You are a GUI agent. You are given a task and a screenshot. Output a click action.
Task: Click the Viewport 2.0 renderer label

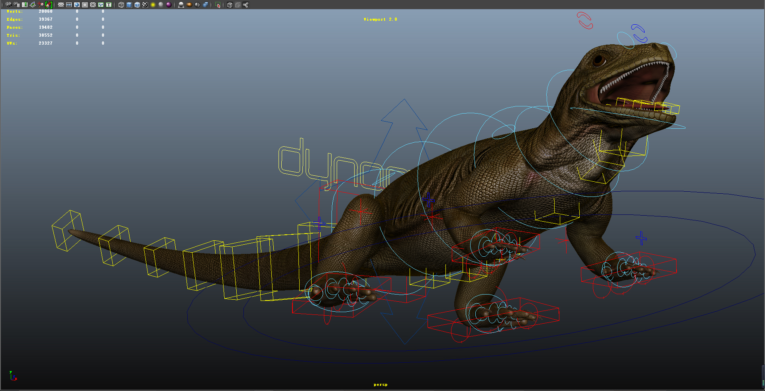380,19
